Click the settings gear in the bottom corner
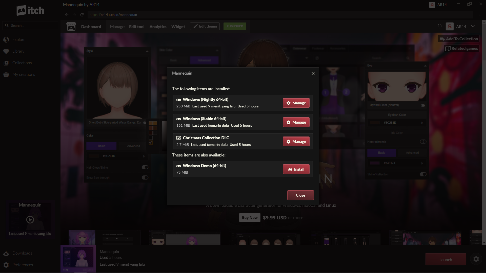 tap(476, 259)
